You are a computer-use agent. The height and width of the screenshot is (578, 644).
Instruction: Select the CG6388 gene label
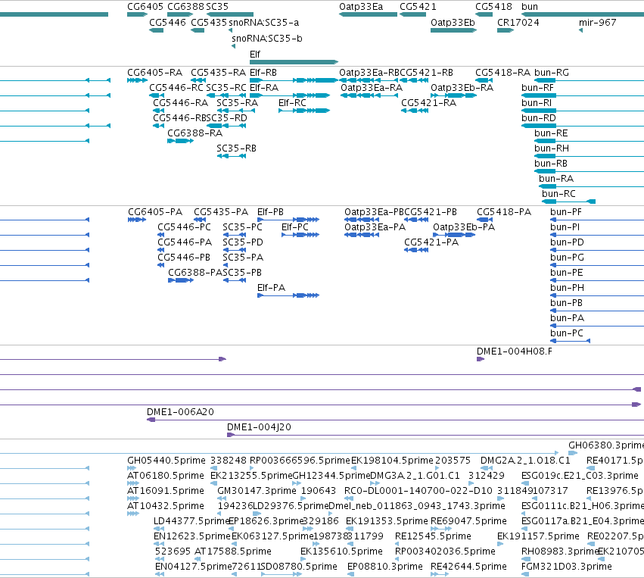pos(185,7)
